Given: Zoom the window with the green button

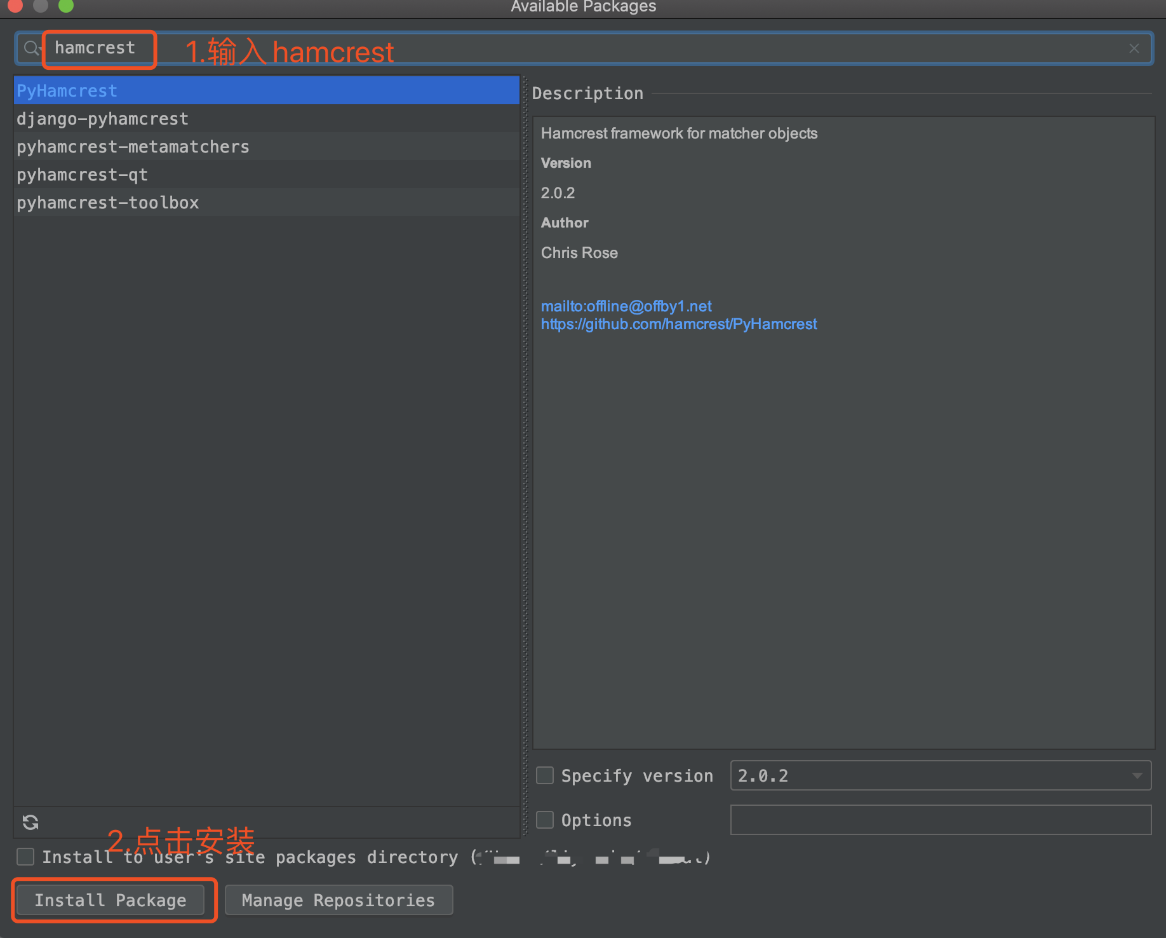Looking at the screenshot, I should tap(66, 5).
